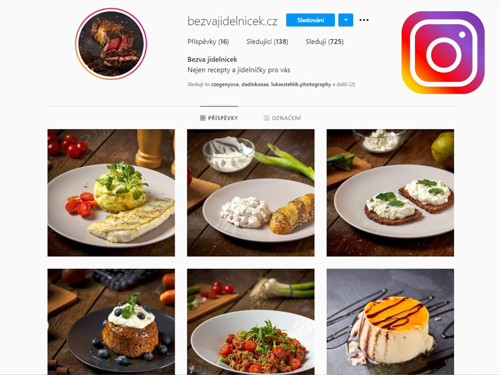Screen dimensions: 500x375
Task: Select the PŘÍSPĚVKY tab
Action: coord(219,118)
